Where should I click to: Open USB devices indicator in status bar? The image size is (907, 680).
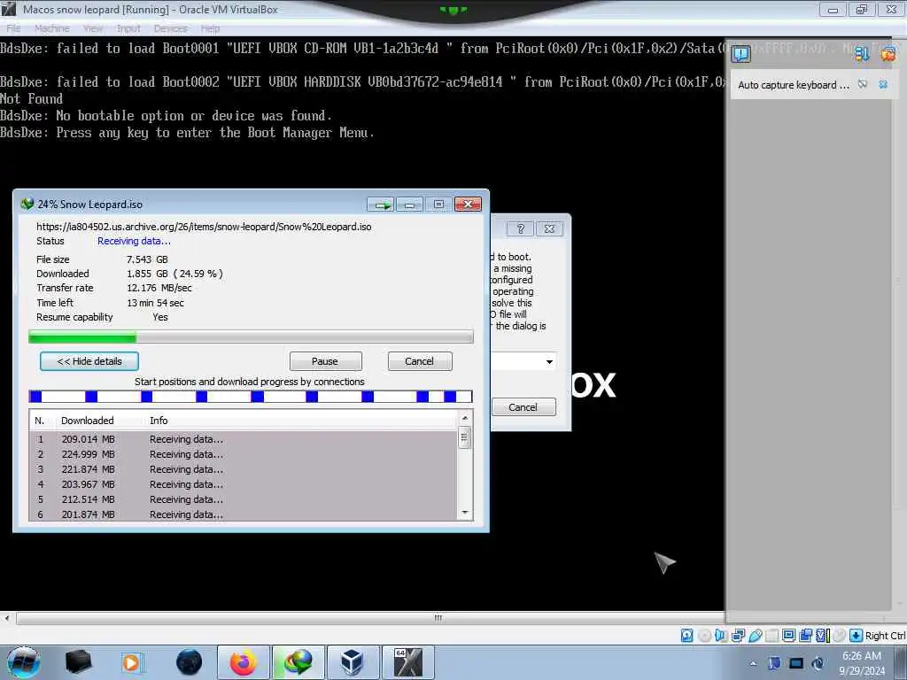pyautogui.click(x=755, y=636)
